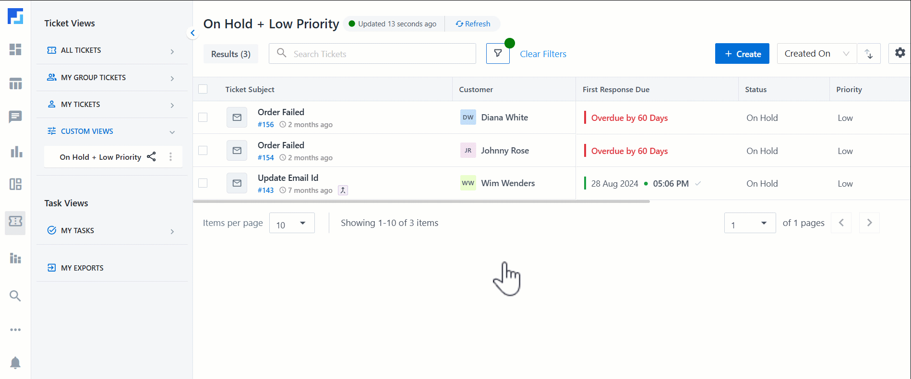Click the email icon of ticket #143
The height and width of the screenshot is (379, 911).
coord(237,183)
